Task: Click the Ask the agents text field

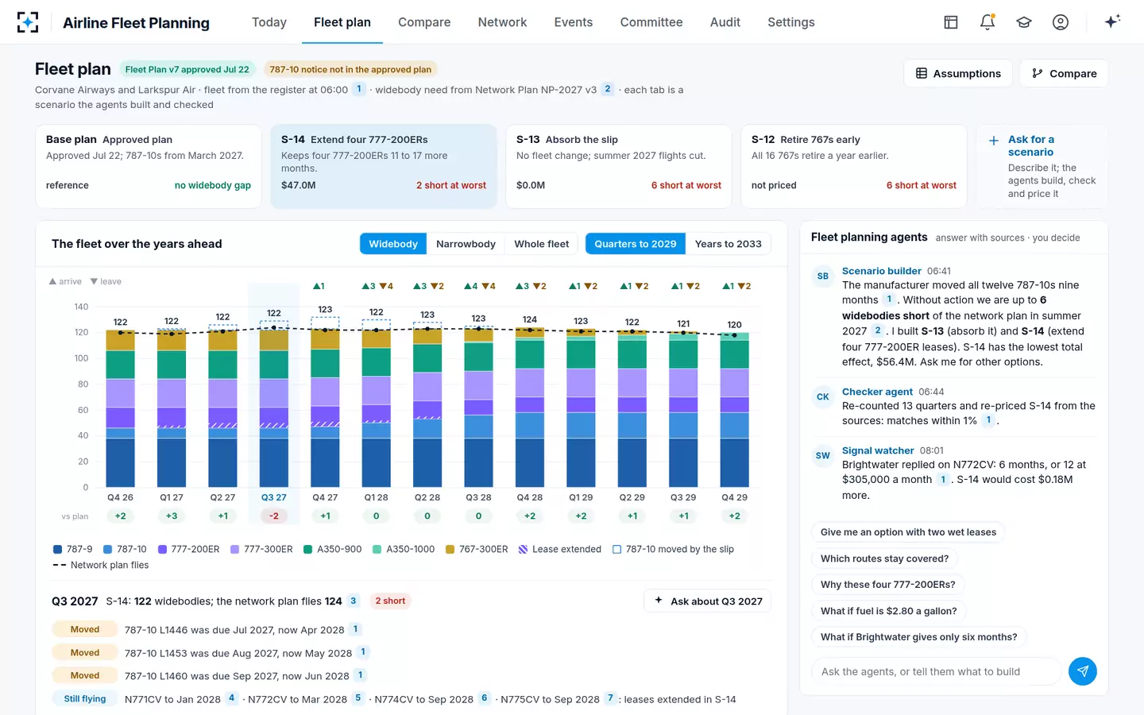Action: tap(937, 671)
